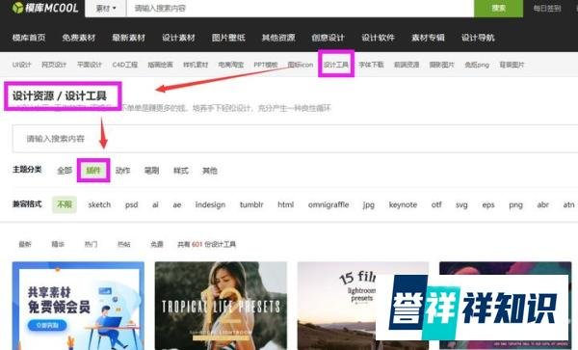Open the Tropical Life Presets thumbnail
The width and height of the screenshot is (578, 350).
(221, 306)
